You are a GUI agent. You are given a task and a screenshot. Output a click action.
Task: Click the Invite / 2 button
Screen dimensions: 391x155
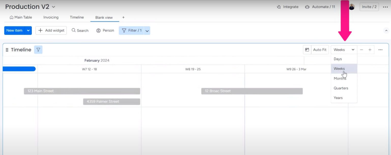pyautogui.click(x=369, y=7)
